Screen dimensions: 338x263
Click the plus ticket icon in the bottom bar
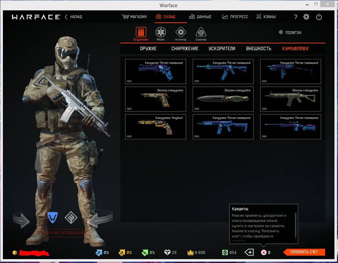tap(249, 252)
